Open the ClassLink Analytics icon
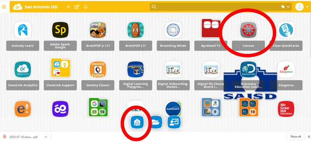Image resolution: width=311 pixels, height=142 pixels. (x=23, y=69)
